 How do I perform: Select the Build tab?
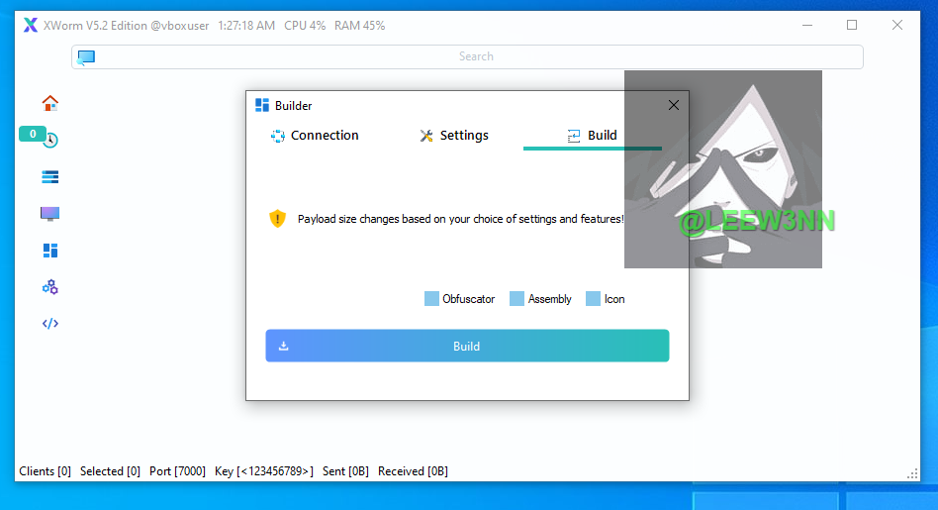[592, 136]
